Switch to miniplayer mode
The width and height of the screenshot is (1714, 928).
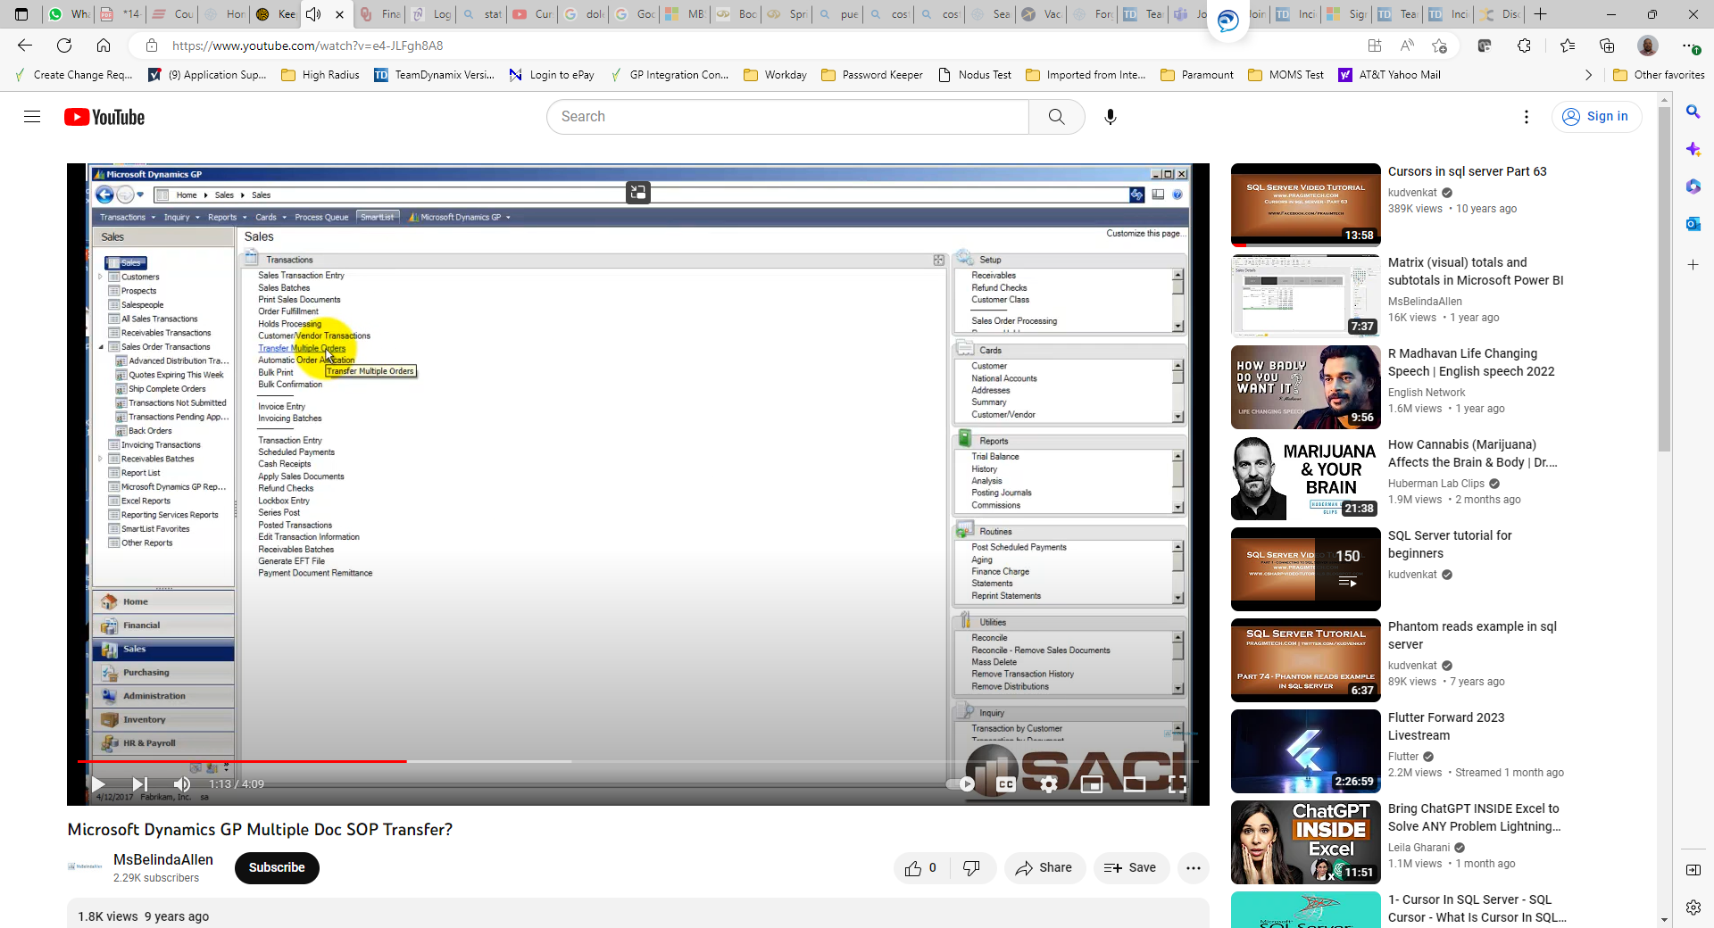click(1092, 784)
